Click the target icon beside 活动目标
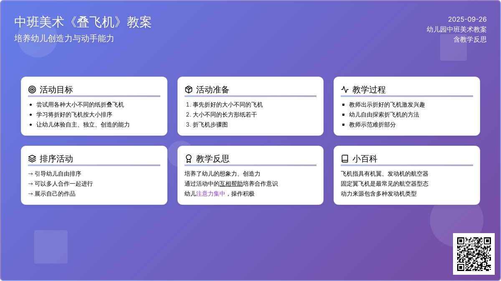This screenshot has height=281, width=501. pos(32,90)
